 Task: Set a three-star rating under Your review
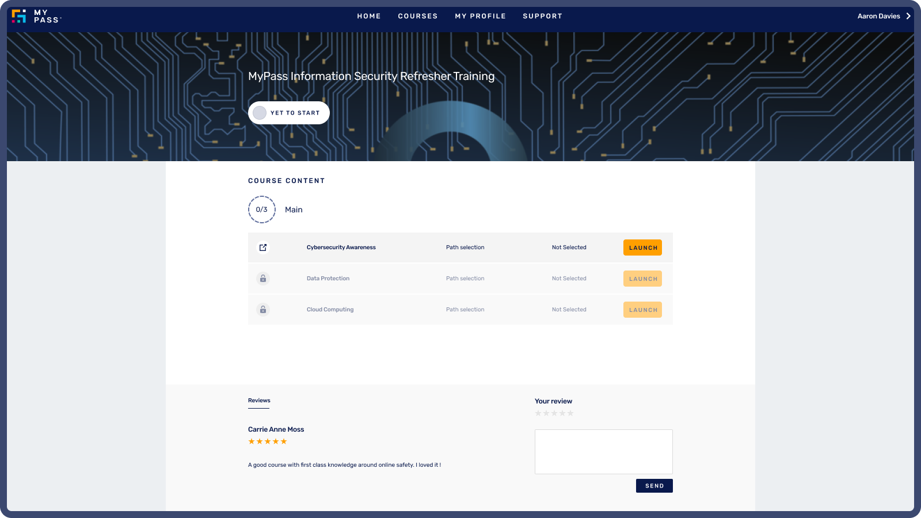tap(555, 413)
